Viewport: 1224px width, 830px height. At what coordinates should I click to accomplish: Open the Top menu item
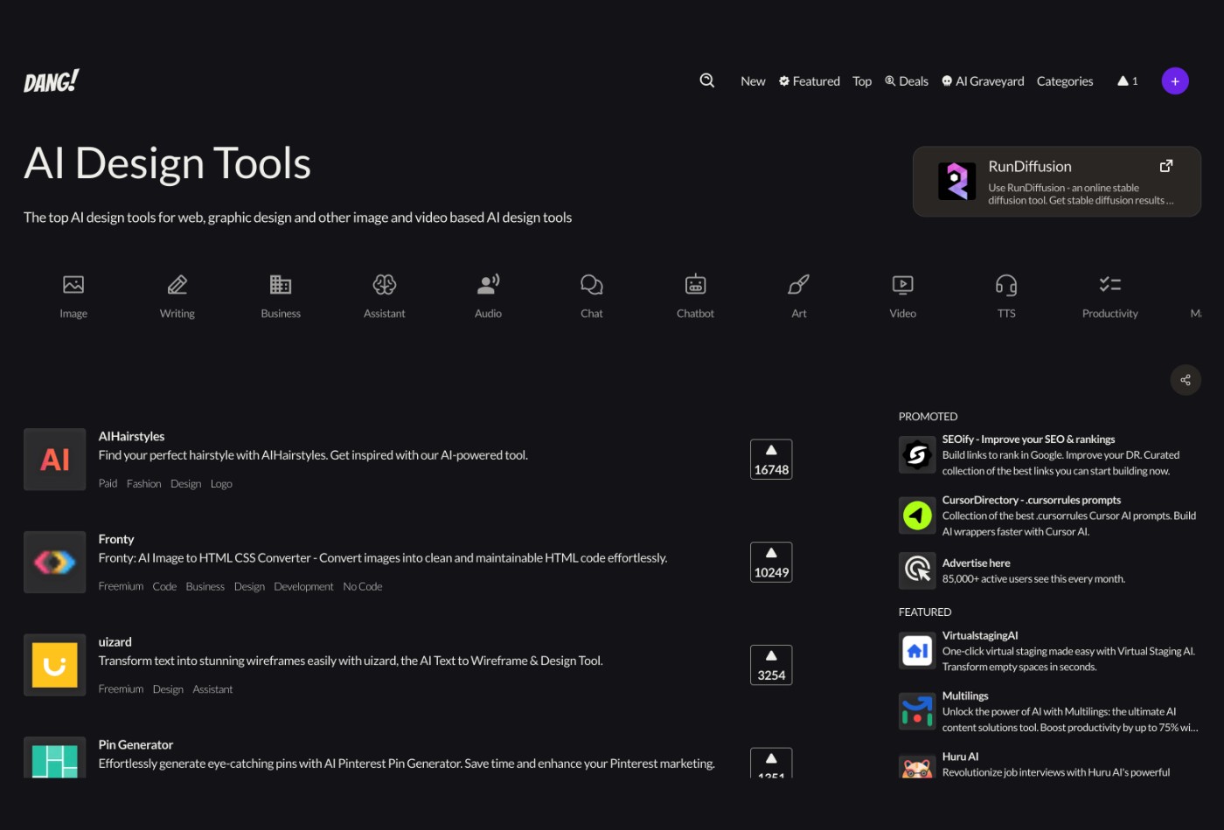click(862, 81)
